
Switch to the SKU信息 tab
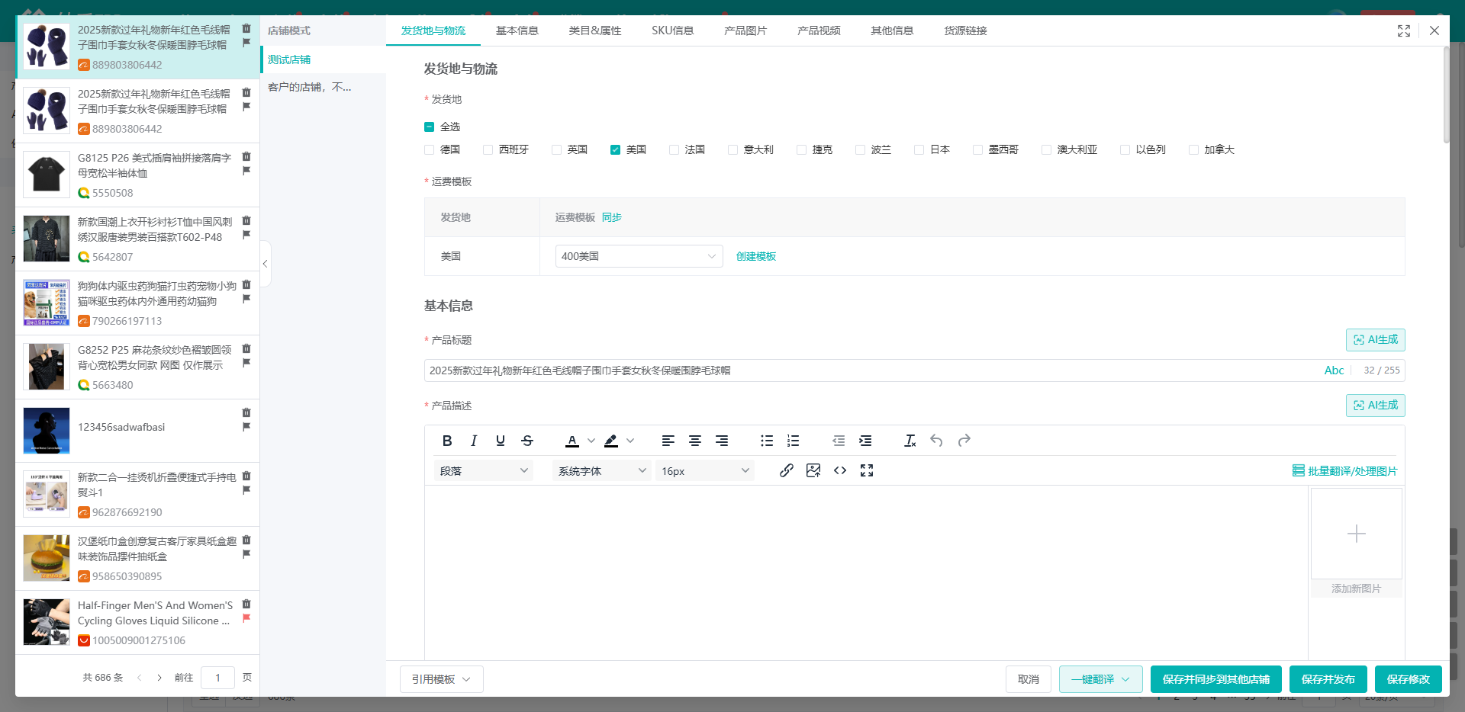673,30
